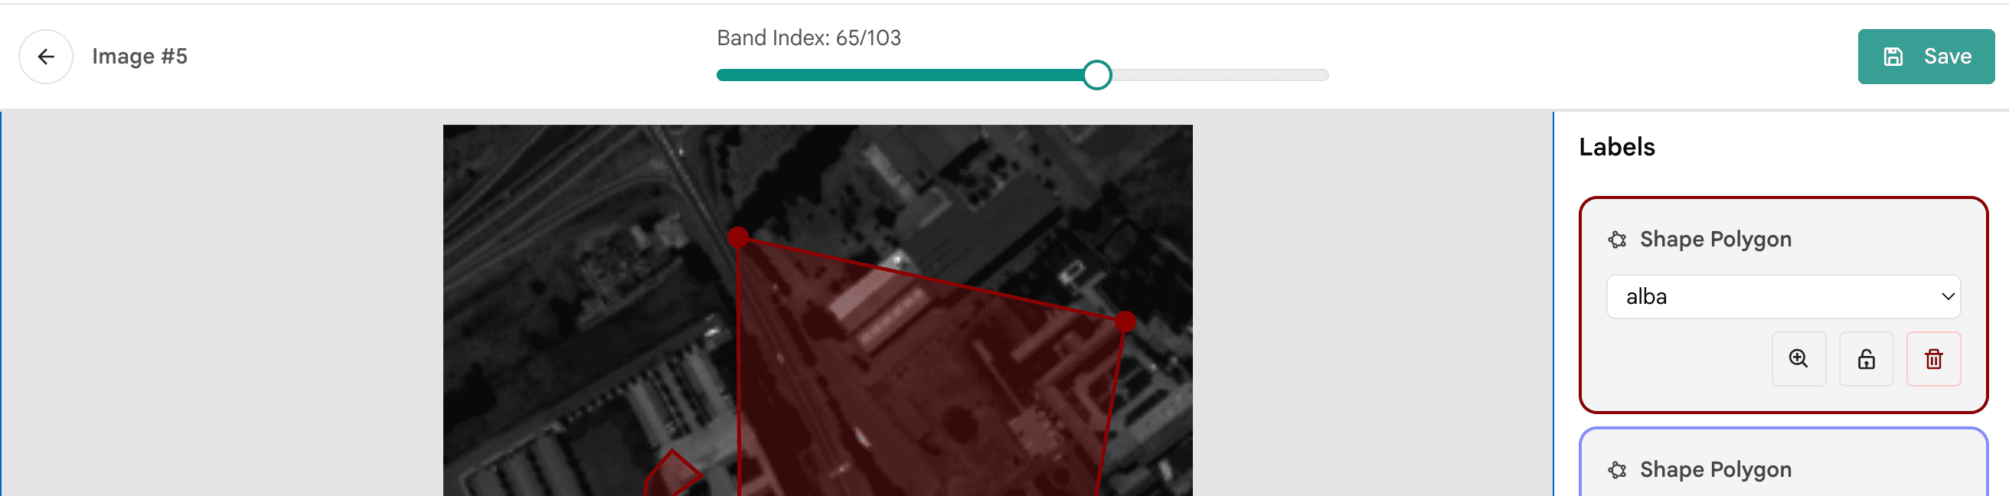Go back using the arrow button
Viewport: 2009px width, 496px height.
tap(46, 57)
